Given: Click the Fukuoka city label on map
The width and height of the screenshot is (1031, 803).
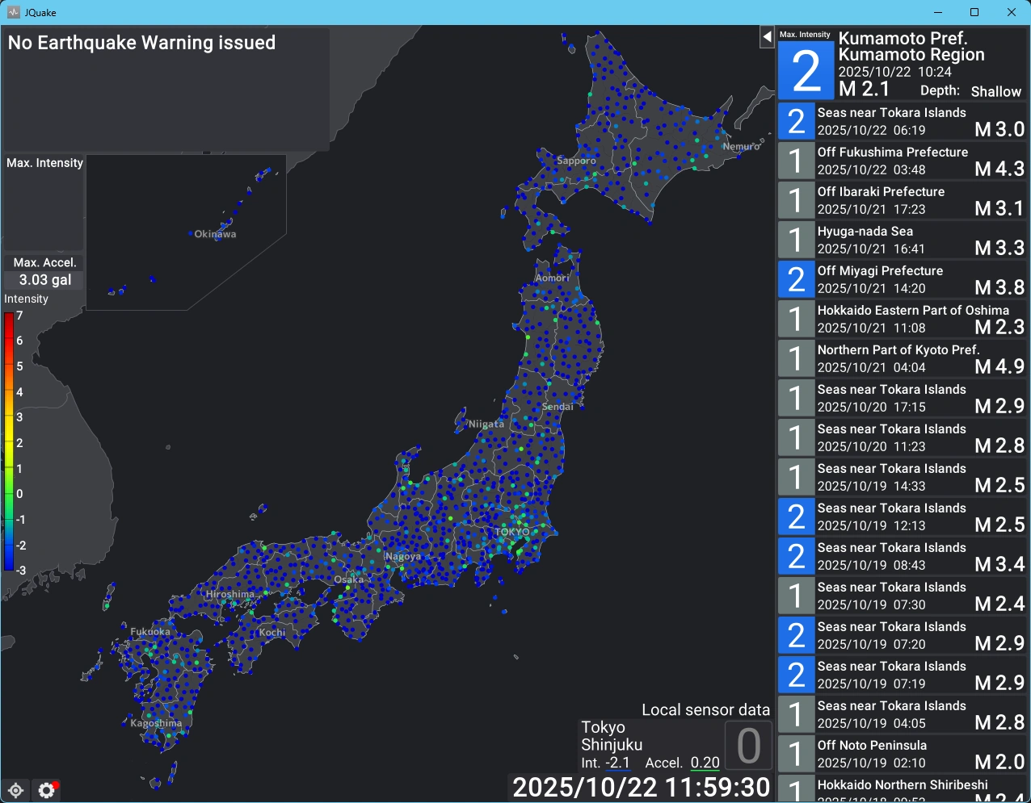Looking at the screenshot, I should point(150,632).
